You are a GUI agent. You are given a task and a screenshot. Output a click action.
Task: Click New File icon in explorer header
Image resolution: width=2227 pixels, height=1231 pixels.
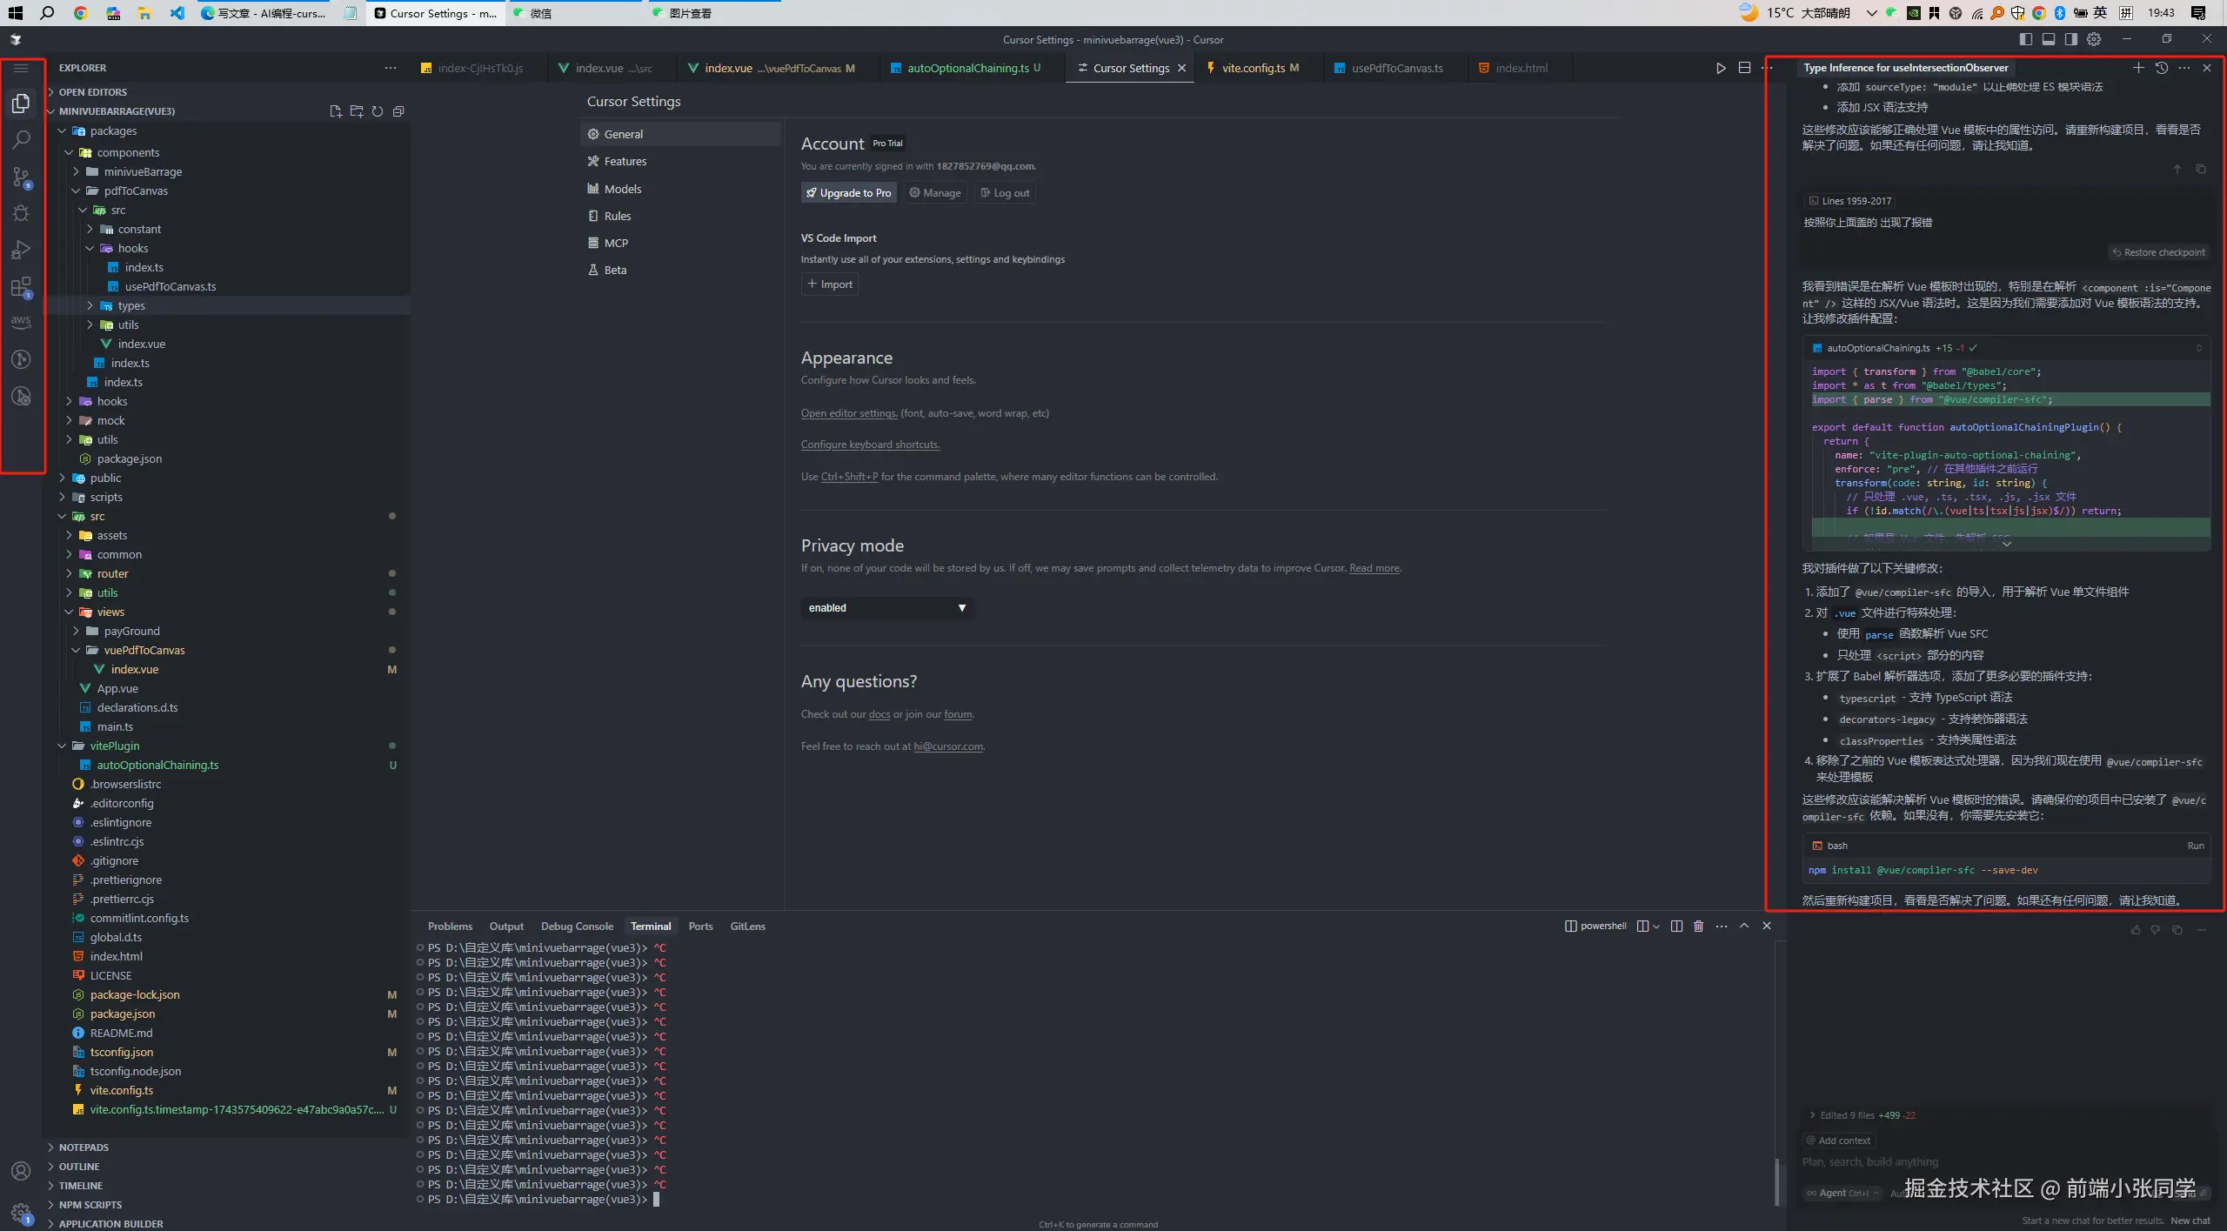(x=336, y=111)
